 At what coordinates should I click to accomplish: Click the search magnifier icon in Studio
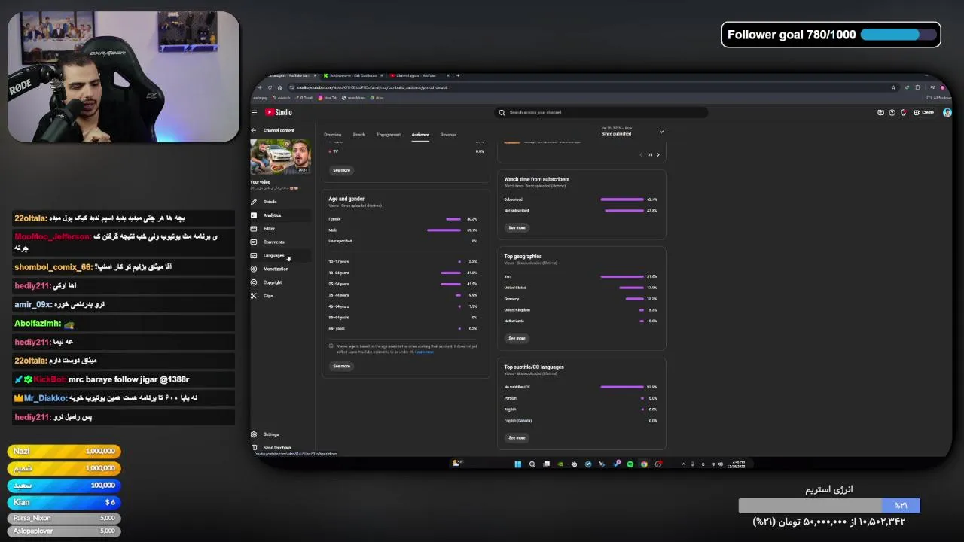[x=502, y=112]
